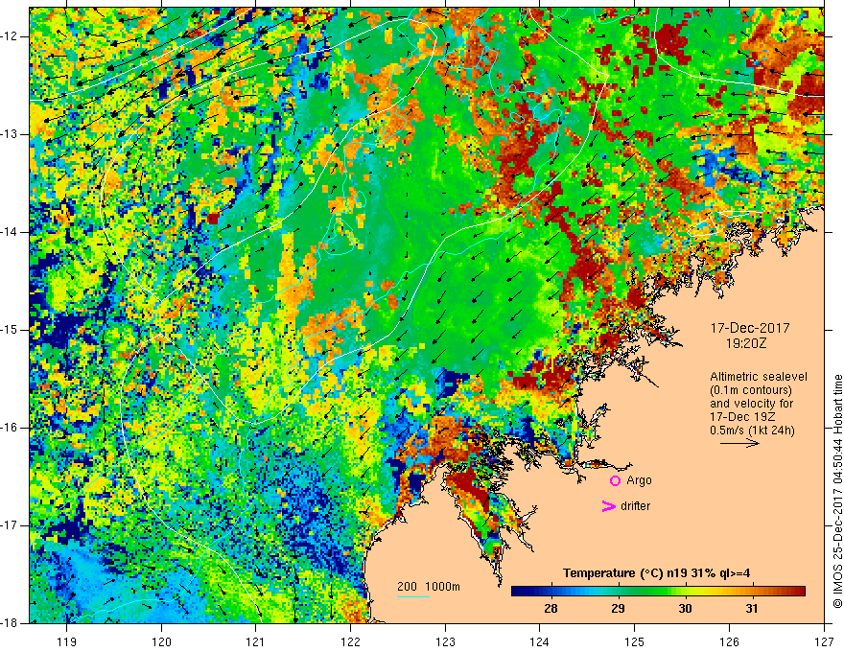
Task: Click the IMOS copyright timestamp text
Action: tap(837, 491)
